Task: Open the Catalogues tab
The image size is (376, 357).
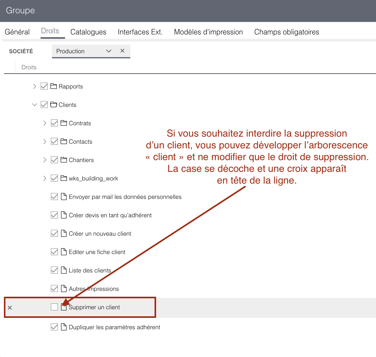Action: point(88,32)
